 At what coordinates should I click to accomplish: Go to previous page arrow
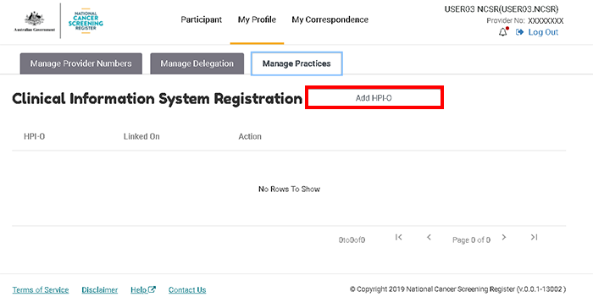coord(429,237)
